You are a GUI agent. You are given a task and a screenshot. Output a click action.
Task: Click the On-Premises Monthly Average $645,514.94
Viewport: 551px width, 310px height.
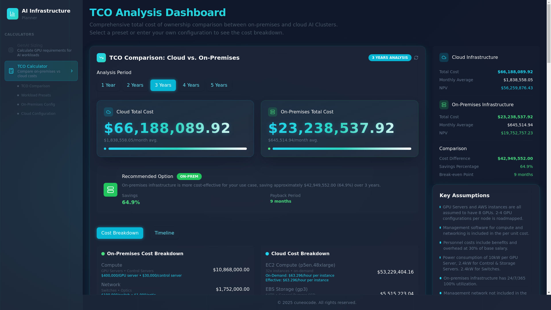coord(520,125)
